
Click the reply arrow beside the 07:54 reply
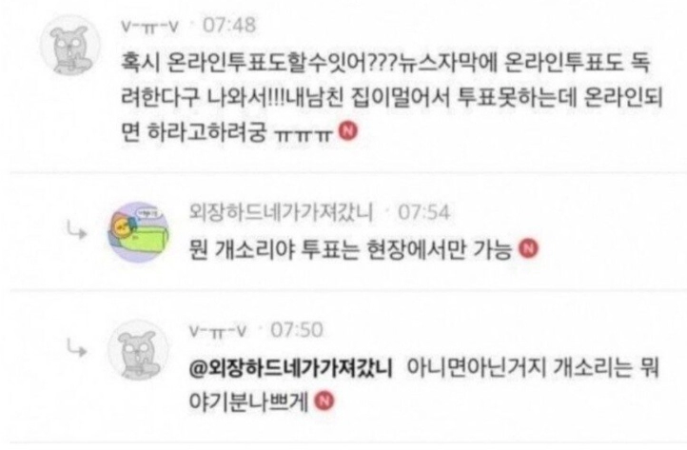pyautogui.click(x=77, y=230)
